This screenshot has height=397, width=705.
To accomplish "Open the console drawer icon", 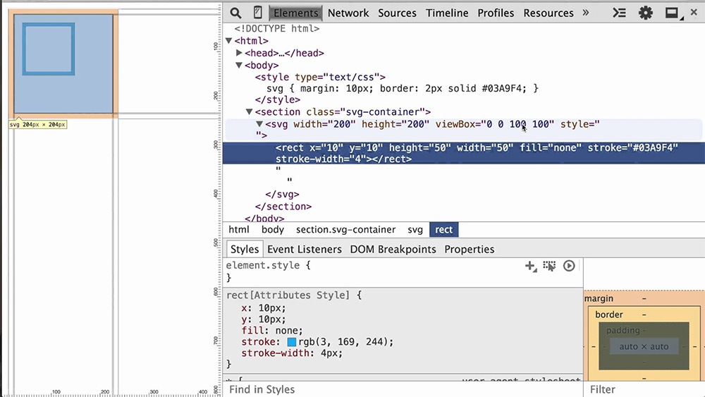I will tap(619, 13).
